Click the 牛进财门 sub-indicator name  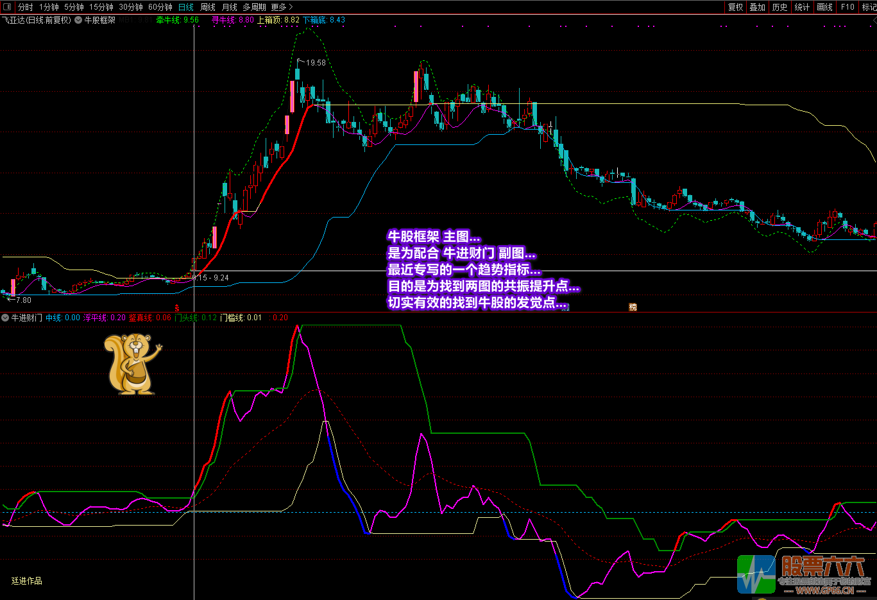pos(27,318)
